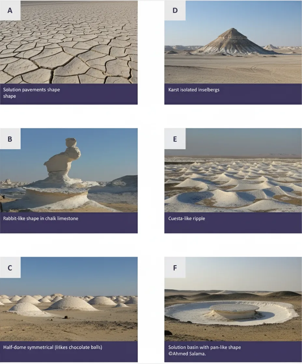Select the half-dome chocolate balls photo
Viewport: 302px width, 364px height.
point(69,299)
